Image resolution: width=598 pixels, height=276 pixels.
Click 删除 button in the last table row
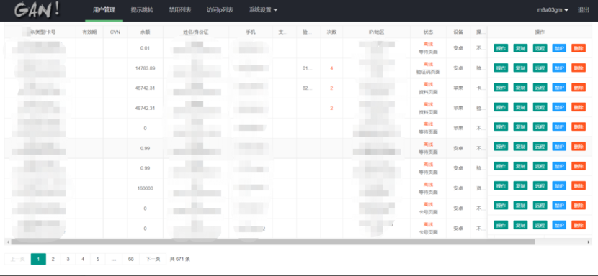pyautogui.click(x=579, y=225)
